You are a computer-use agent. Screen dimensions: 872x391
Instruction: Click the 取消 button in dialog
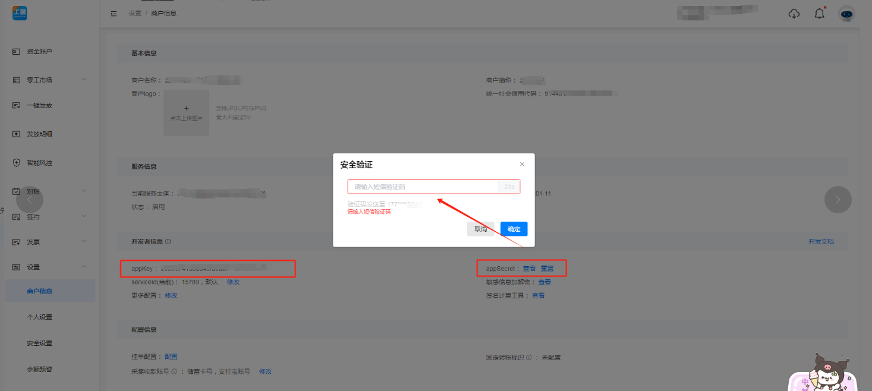(480, 229)
